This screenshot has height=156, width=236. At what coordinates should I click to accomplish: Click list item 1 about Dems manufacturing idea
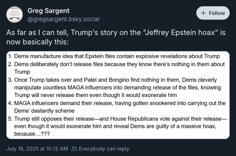(114, 56)
